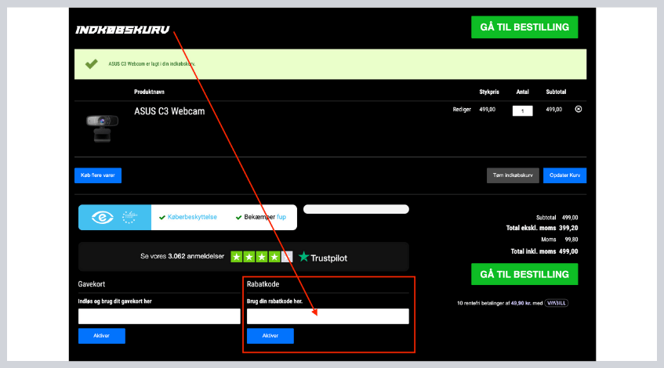664x368 pixels.
Task: Click the ASUS C3 Webcam product name
Action: (x=169, y=111)
